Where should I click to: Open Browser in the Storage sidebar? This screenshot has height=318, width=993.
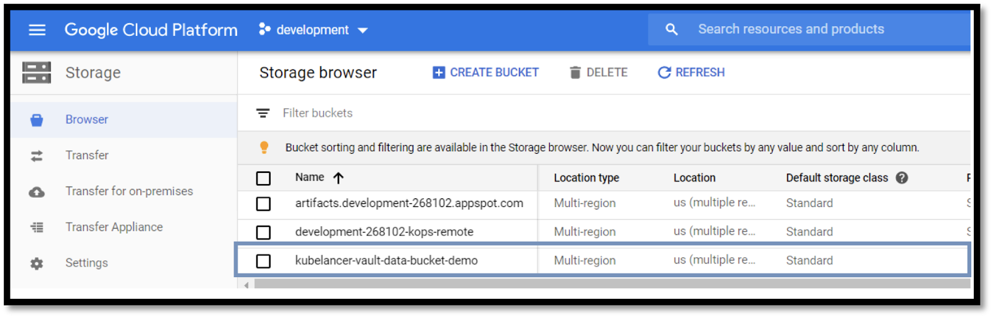87,120
